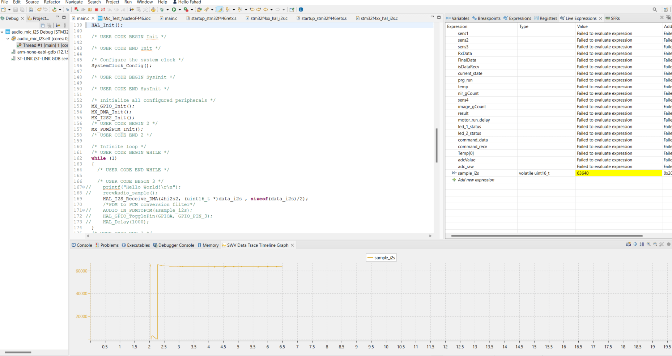Click Add new expression in Live Expressions
Image resolution: width=672 pixels, height=356 pixels.
pos(475,180)
